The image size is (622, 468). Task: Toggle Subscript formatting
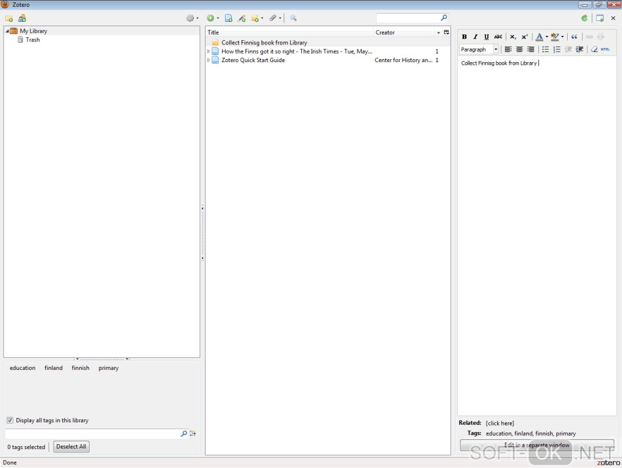pos(513,37)
